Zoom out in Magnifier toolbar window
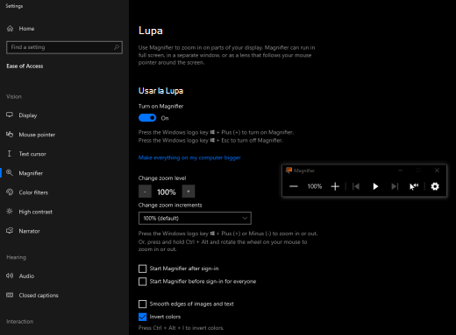Image resolution: width=456 pixels, height=335 pixels. 294,186
